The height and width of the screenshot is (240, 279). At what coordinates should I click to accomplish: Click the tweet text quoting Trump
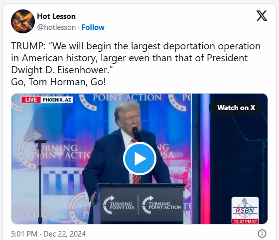[136, 58]
